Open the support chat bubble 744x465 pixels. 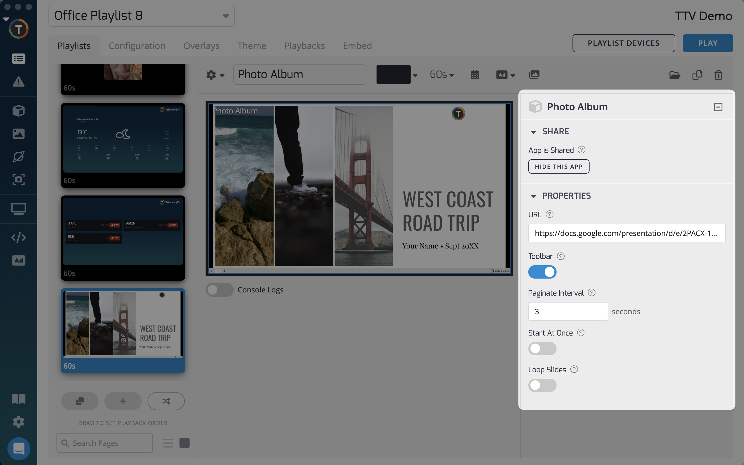tap(18, 448)
